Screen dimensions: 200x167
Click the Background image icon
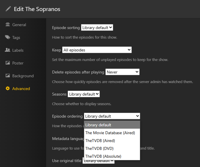click(x=8, y=76)
